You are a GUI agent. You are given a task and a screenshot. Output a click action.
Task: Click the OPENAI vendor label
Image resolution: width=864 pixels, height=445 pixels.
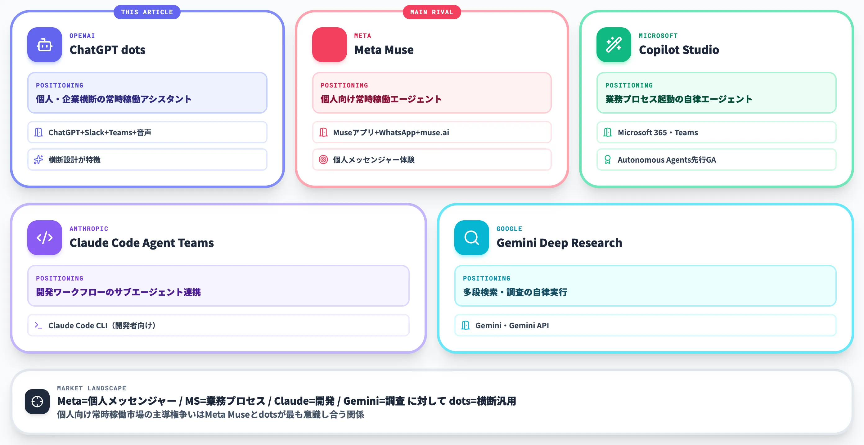(x=82, y=36)
